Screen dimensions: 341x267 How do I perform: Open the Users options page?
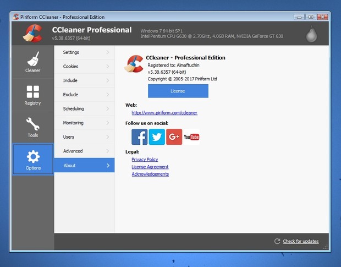[84, 137]
